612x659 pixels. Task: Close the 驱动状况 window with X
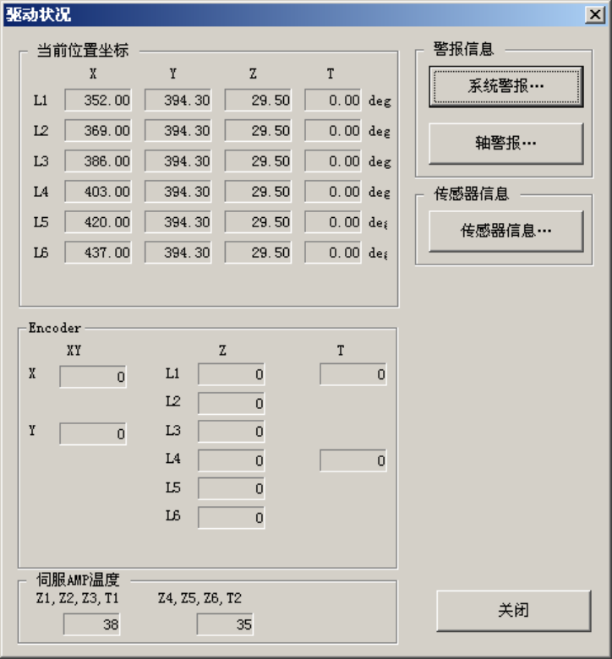click(595, 14)
